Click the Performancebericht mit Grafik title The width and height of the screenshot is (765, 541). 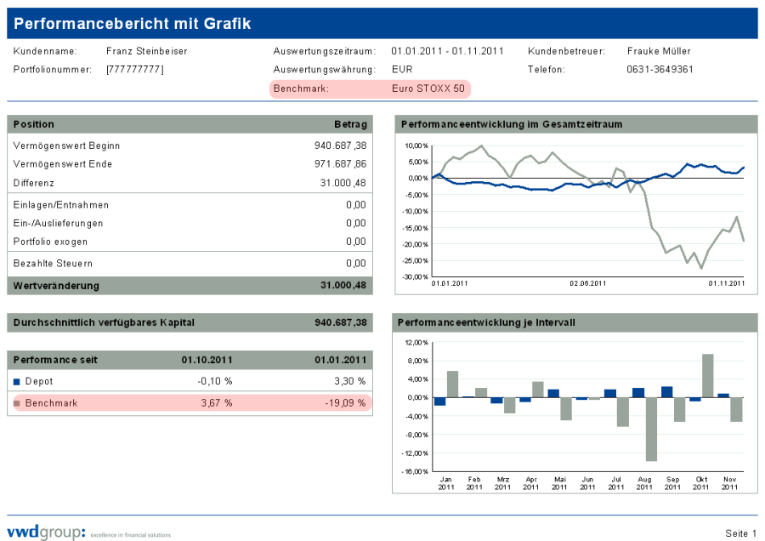click(133, 24)
